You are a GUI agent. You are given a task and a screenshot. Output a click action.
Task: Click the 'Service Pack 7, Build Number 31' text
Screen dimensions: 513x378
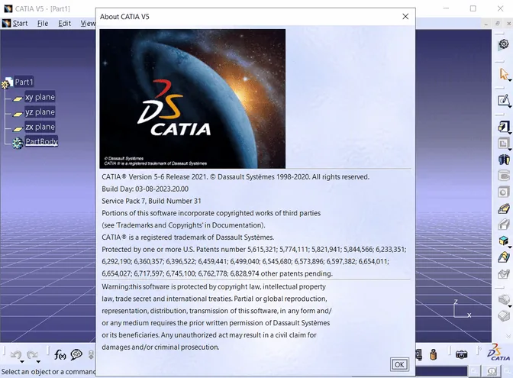point(151,201)
